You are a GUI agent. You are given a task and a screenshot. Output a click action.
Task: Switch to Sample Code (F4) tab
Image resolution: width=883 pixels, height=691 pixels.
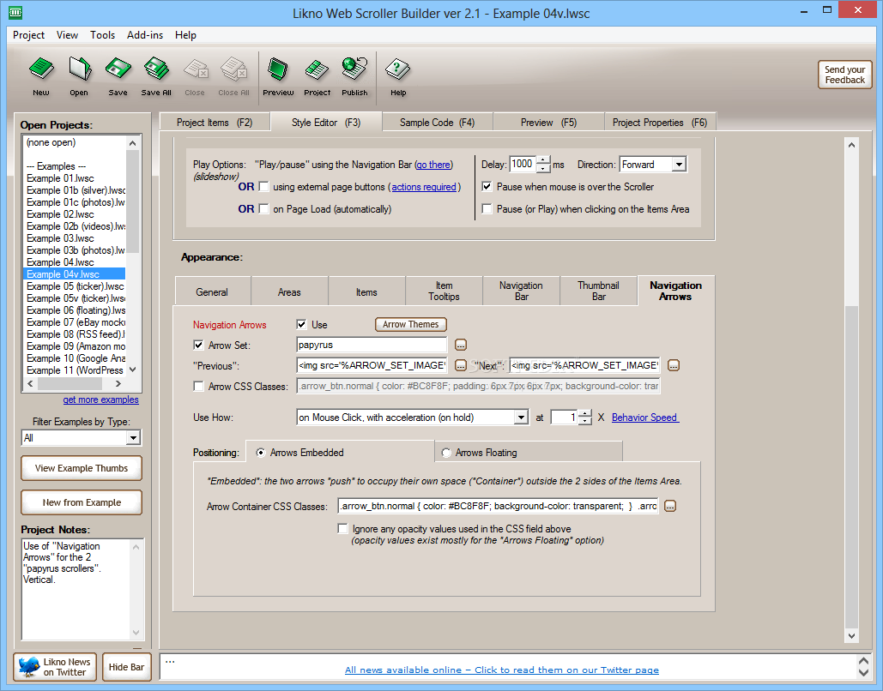(437, 122)
